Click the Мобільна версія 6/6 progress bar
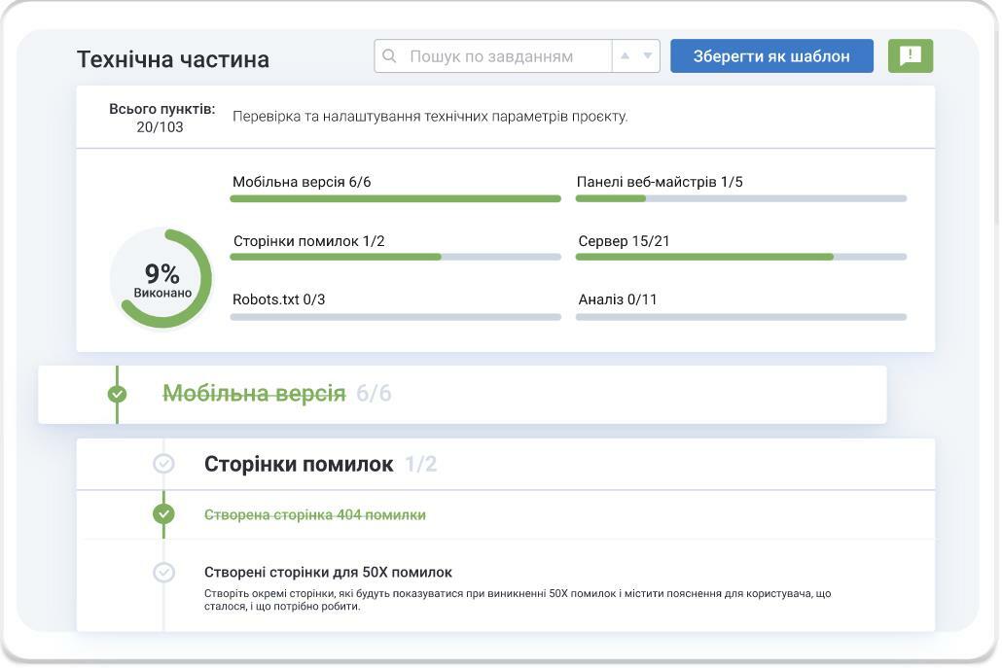The width and height of the screenshot is (1002, 668). (x=395, y=198)
